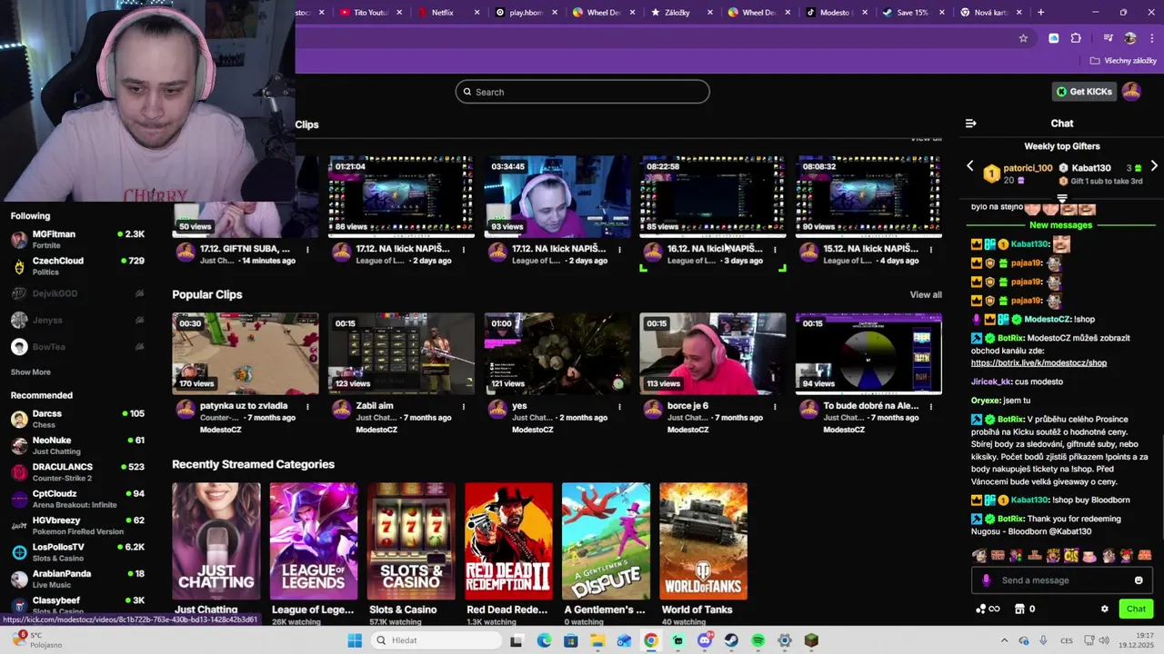The height and width of the screenshot is (654, 1164).
Task: Open a new browser tab with the plus button
Action: (x=1040, y=13)
